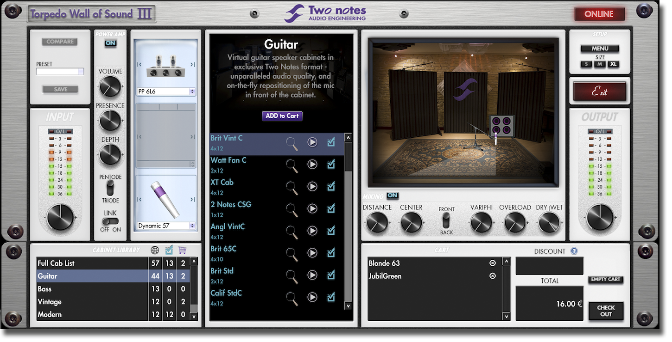Click the Power Amp VOLUME knob
This screenshot has height=342, width=672.
[x=110, y=86]
